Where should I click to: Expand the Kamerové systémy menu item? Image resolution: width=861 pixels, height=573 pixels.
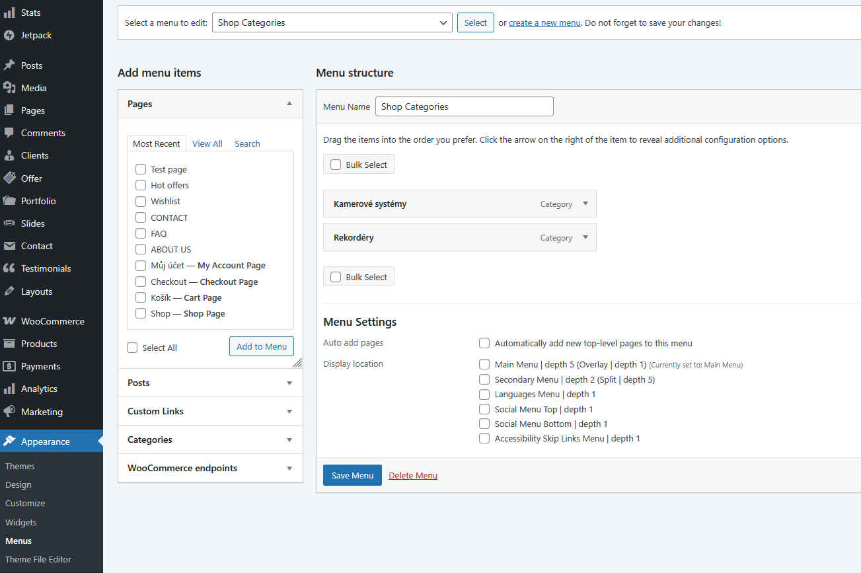tap(585, 204)
